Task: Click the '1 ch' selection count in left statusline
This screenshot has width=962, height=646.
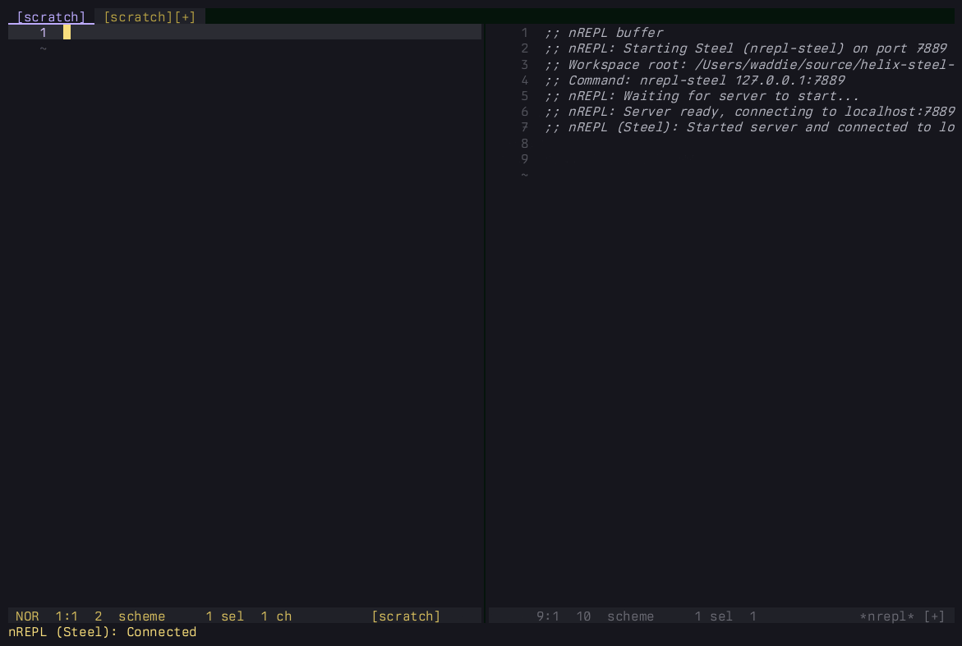Action: click(x=276, y=616)
